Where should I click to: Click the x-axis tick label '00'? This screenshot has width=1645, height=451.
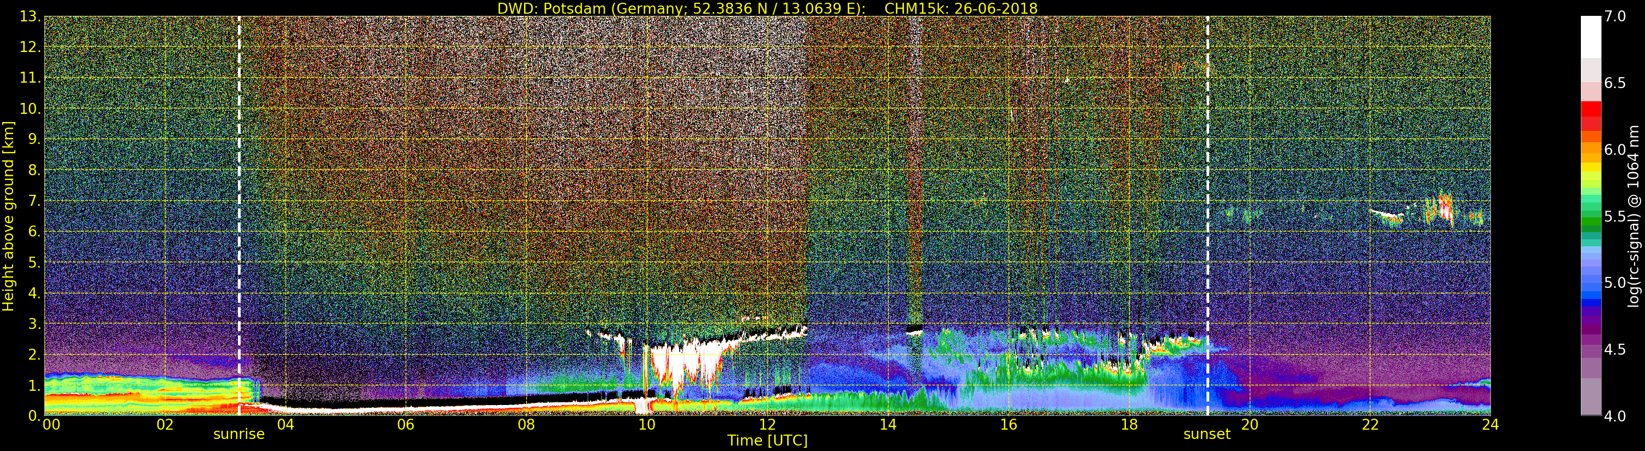pos(51,425)
